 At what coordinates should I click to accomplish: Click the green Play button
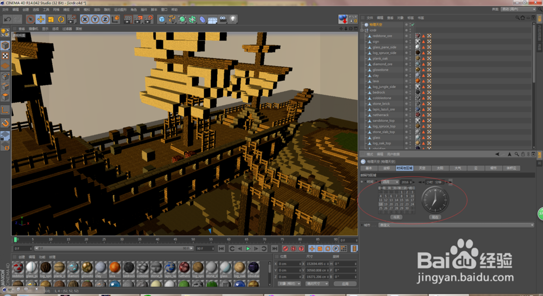click(248, 249)
